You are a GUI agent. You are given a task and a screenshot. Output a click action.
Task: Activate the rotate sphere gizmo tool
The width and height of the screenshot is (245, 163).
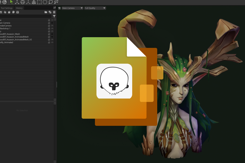pos(23,2)
